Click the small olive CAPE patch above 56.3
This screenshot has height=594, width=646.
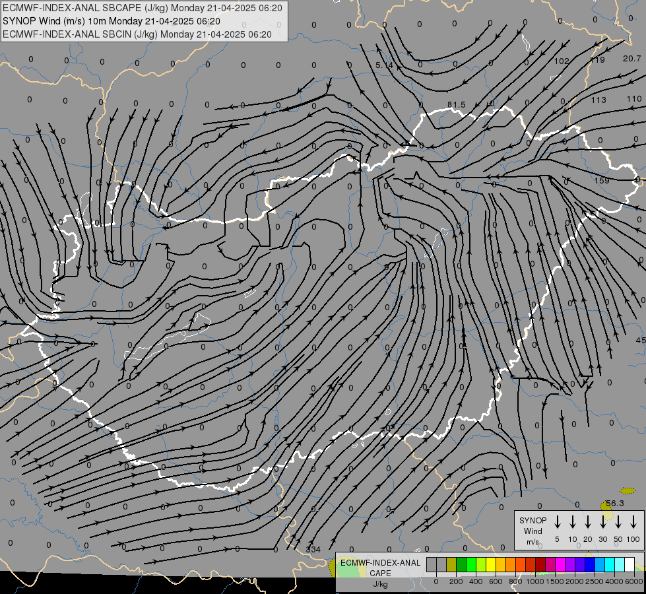pos(628,490)
